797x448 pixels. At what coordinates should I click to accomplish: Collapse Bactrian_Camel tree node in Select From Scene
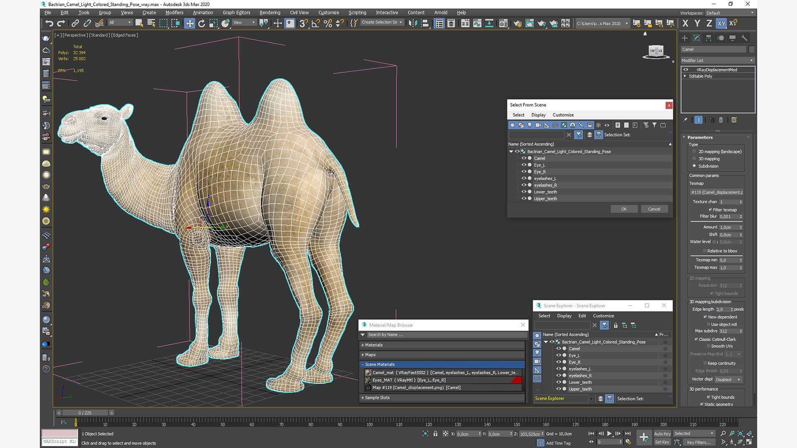tap(511, 152)
